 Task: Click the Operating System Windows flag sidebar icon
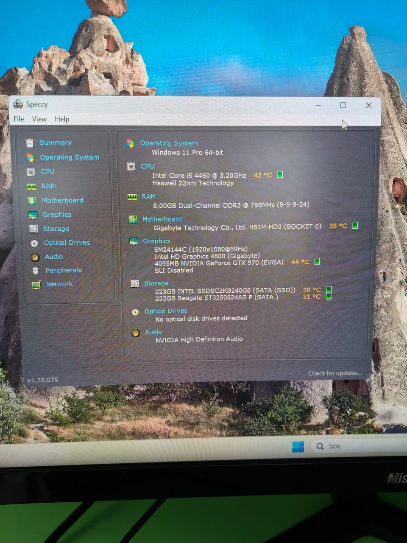click(30, 157)
